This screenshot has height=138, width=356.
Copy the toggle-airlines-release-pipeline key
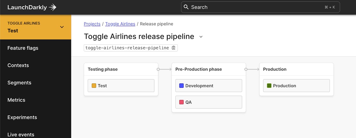coord(174,48)
